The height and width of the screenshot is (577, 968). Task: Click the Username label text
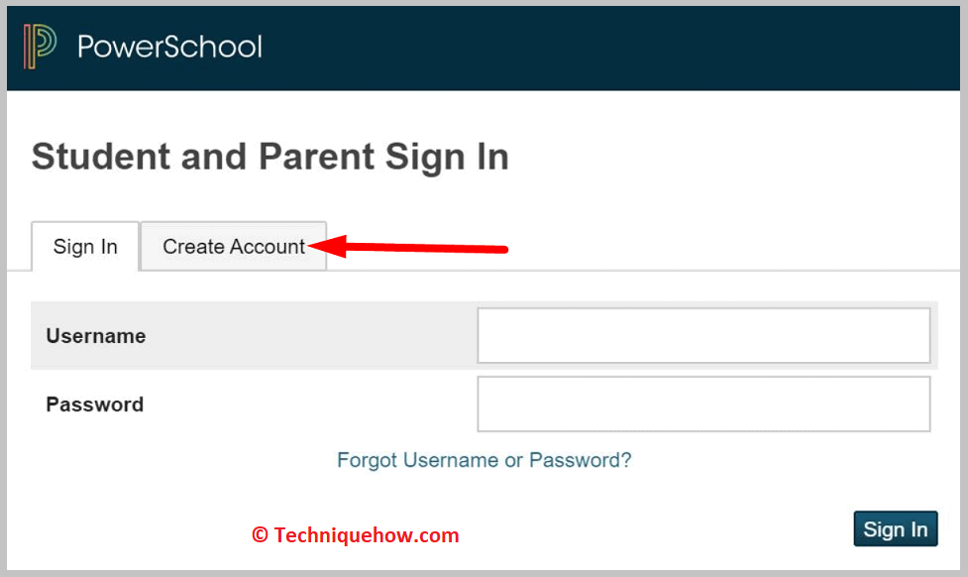tap(95, 336)
